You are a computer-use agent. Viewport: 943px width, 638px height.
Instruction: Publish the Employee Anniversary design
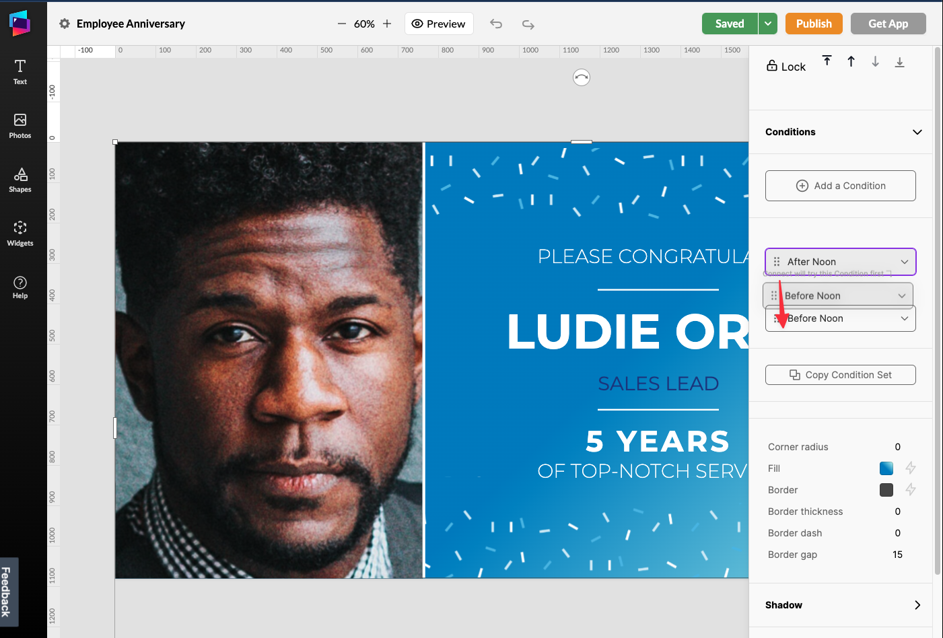click(x=814, y=24)
